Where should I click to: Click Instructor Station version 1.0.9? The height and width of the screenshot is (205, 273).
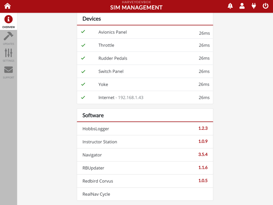(203, 141)
